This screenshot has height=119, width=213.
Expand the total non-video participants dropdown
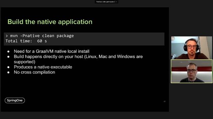pos(106,2)
